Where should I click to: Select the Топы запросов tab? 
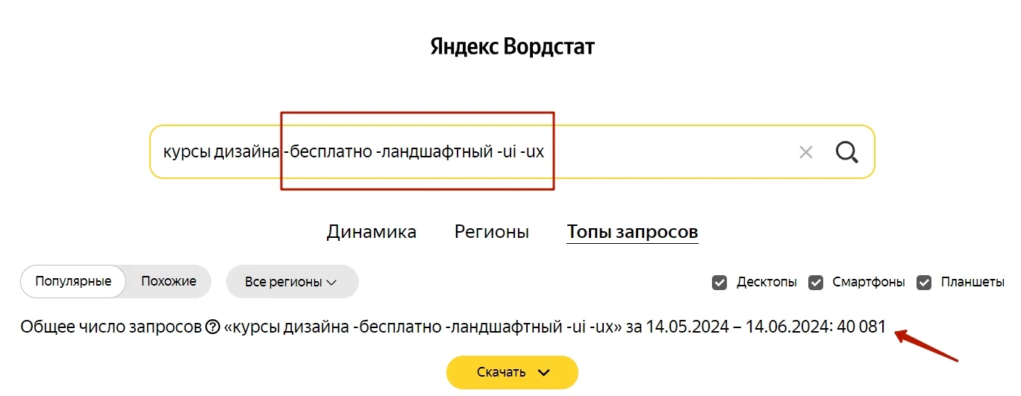pos(632,231)
